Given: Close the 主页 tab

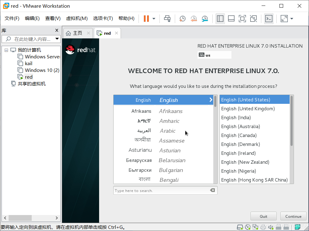Looking at the screenshot, I should pyautogui.click(x=88, y=33).
